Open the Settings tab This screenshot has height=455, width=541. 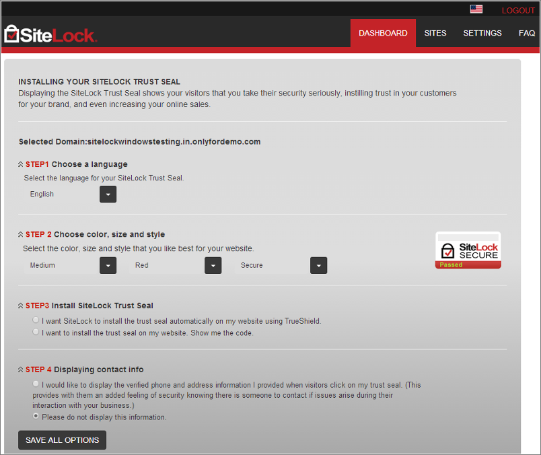[482, 33]
